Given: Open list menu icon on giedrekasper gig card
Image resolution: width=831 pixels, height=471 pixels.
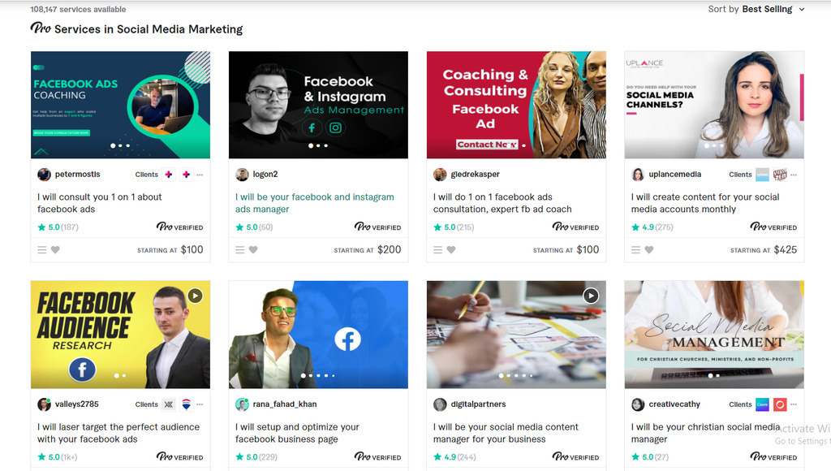Looking at the screenshot, I should click(x=438, y=250).
